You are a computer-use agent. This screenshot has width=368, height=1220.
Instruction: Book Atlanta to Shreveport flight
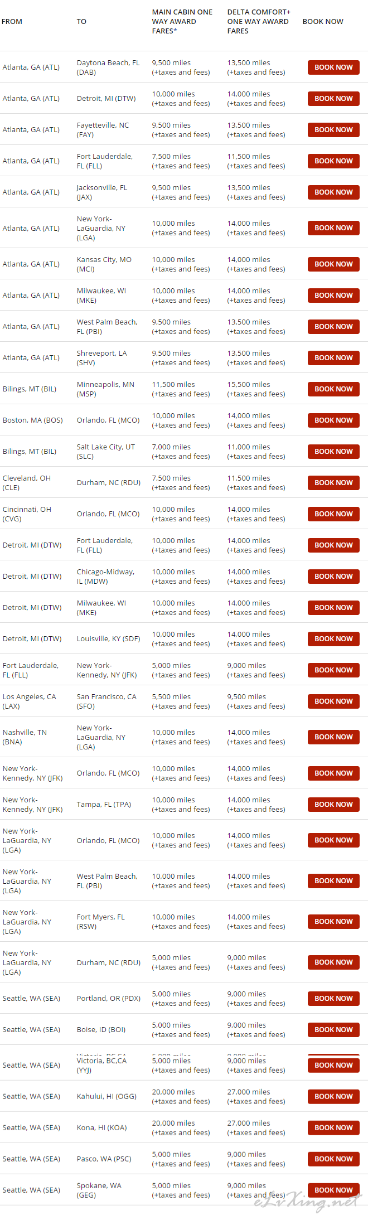point(333,358)
